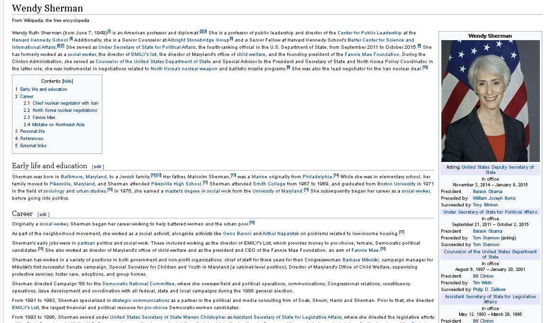Jump to Career in the contents box
The image size is (548, 323).
point(27,97)
